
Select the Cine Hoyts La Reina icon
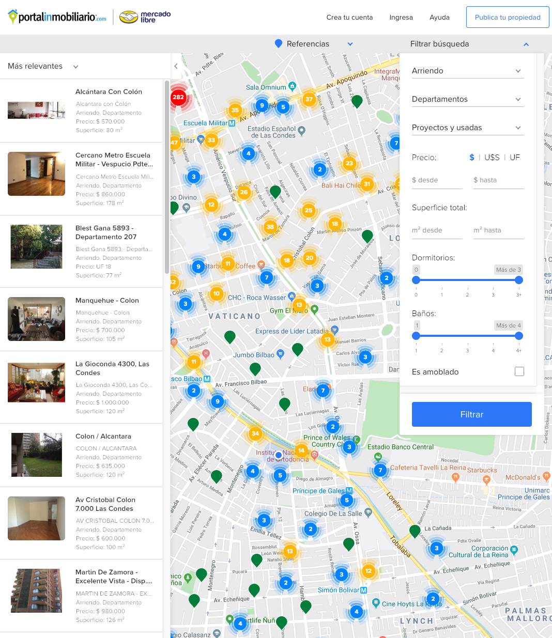(376, 603)
